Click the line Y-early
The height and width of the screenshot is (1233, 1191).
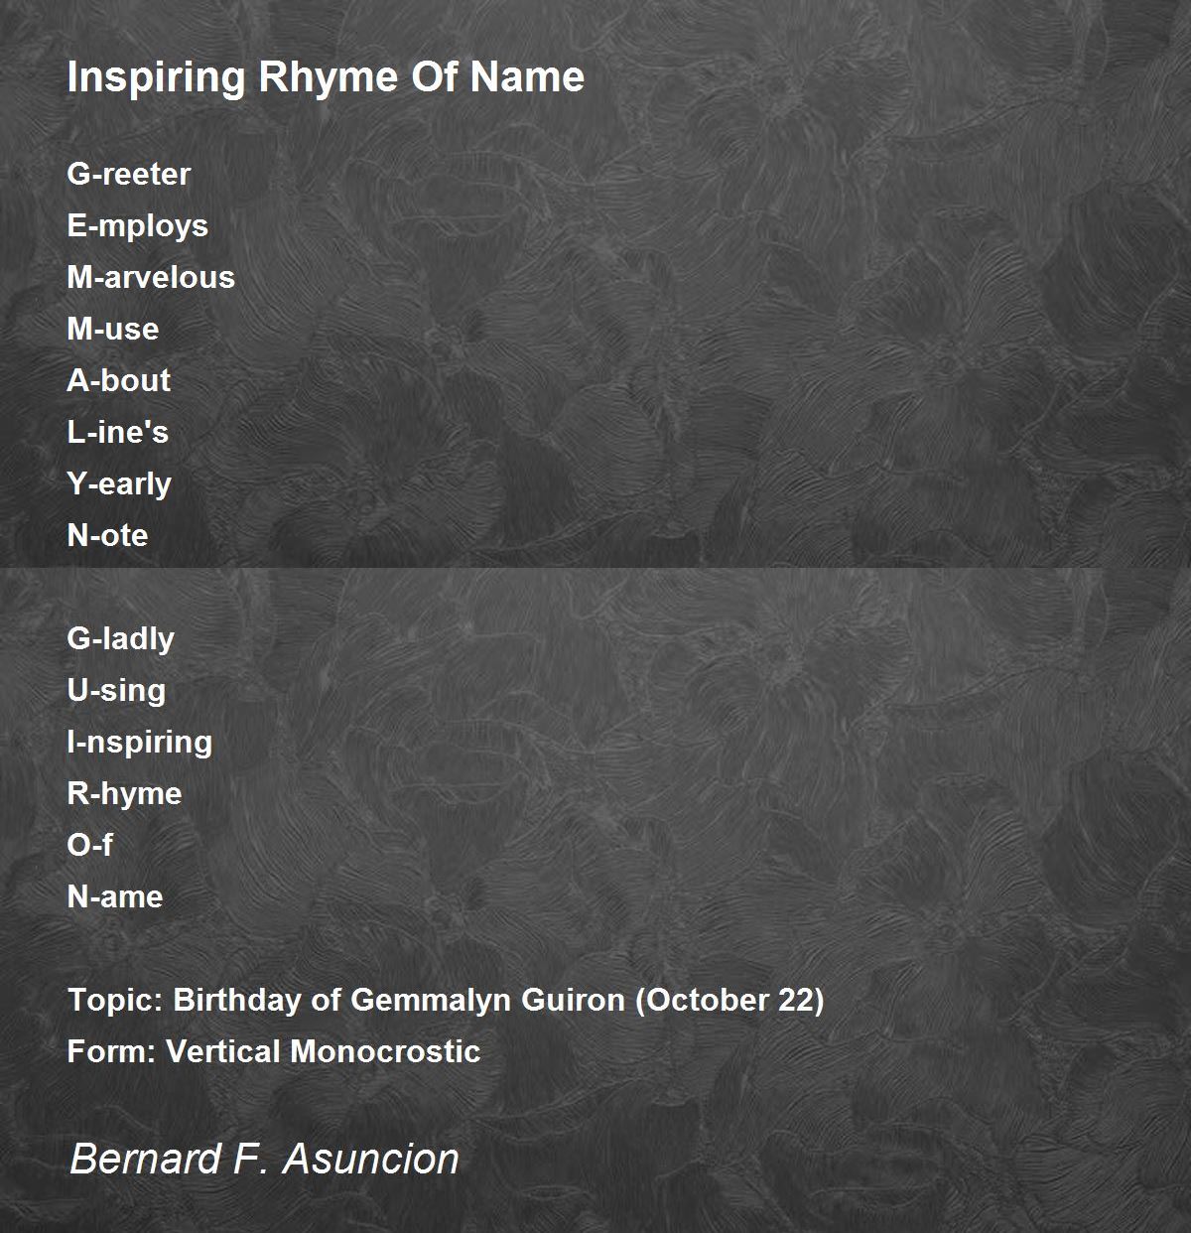[x=119, y=484]
